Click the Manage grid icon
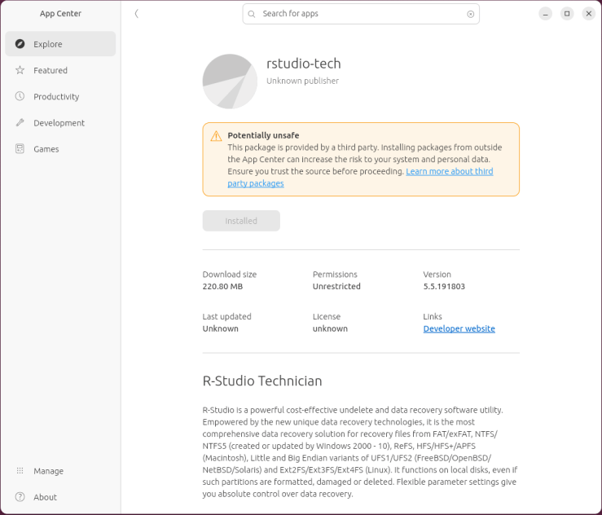Image resolution: width=602 pixels, height=515 pixels. coord(20,470)
